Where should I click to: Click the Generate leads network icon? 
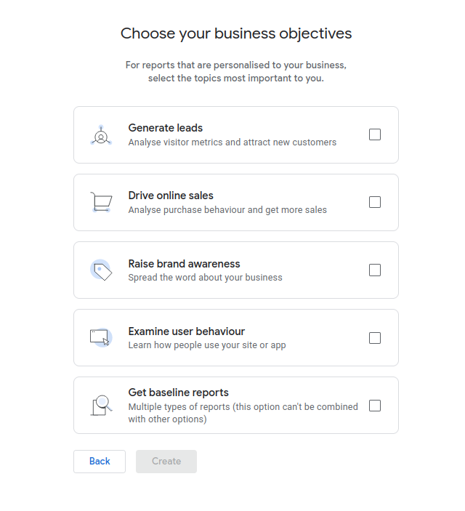(x=101, y=135)
